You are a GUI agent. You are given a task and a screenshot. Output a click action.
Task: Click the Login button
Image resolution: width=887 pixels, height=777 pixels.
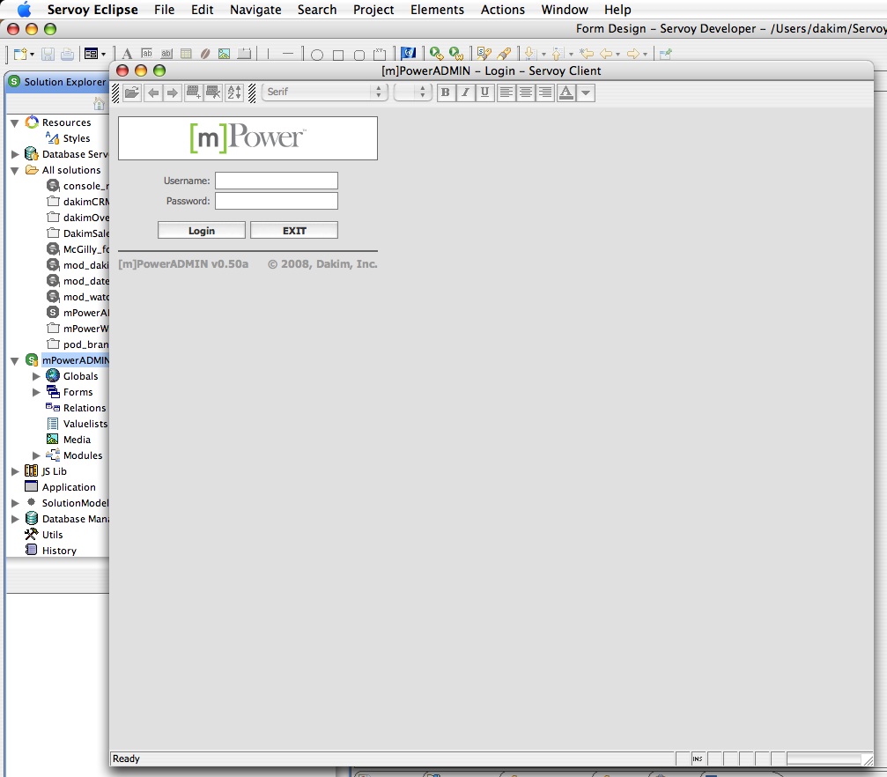click(202, 230)
